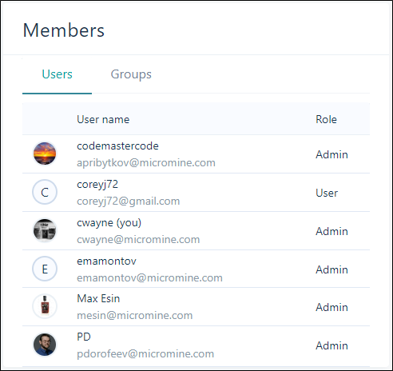The width and height of the screenshot is (393, 371).
Task: Click codemastercode's sunset avatar
Action: tap(45, 154)
